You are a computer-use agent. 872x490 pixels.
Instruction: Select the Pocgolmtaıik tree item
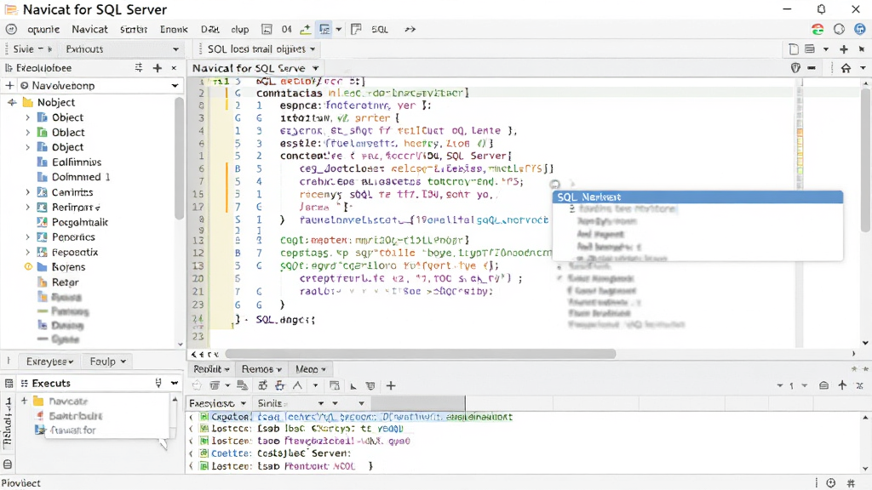click(x=80, y=222)
